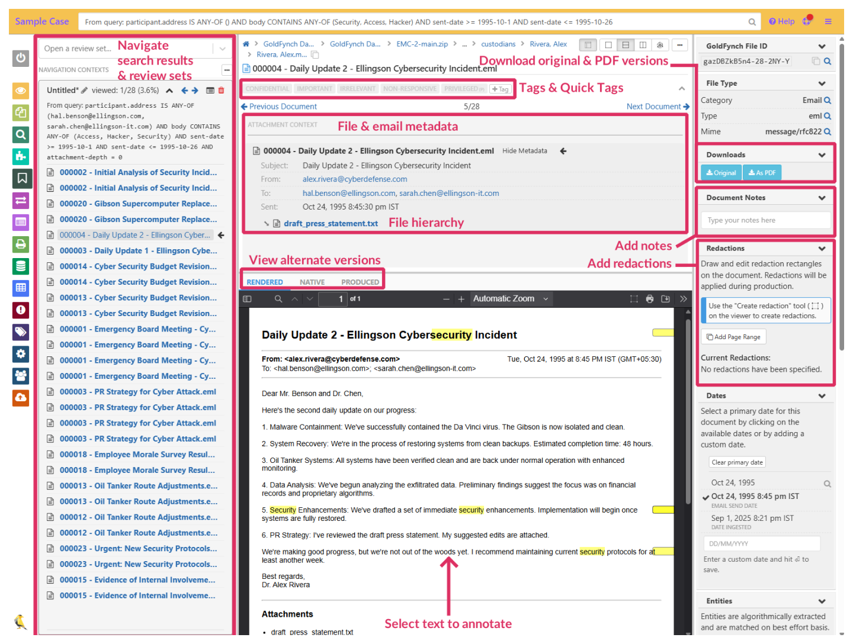Click the puzzle piece icon in left sidebar

[21, 156]
